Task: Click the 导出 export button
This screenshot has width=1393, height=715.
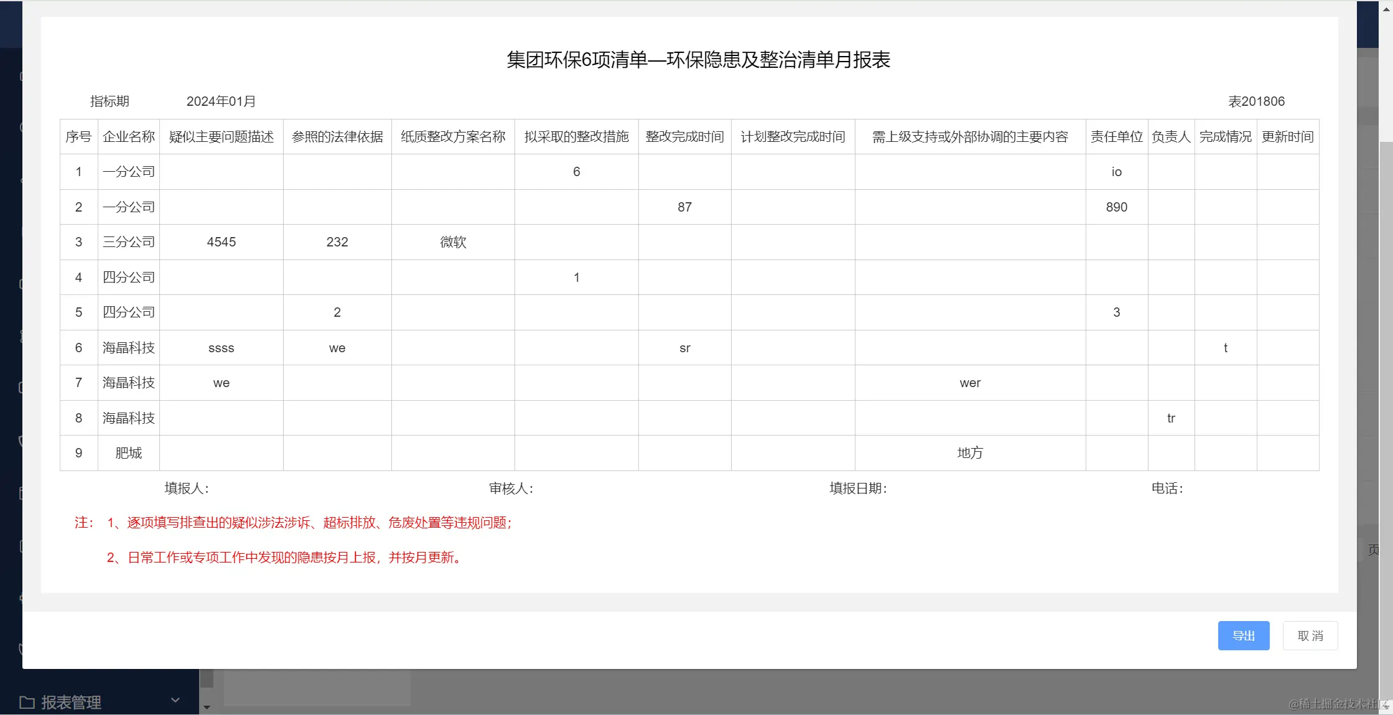Action: [x=1243, y=635]
